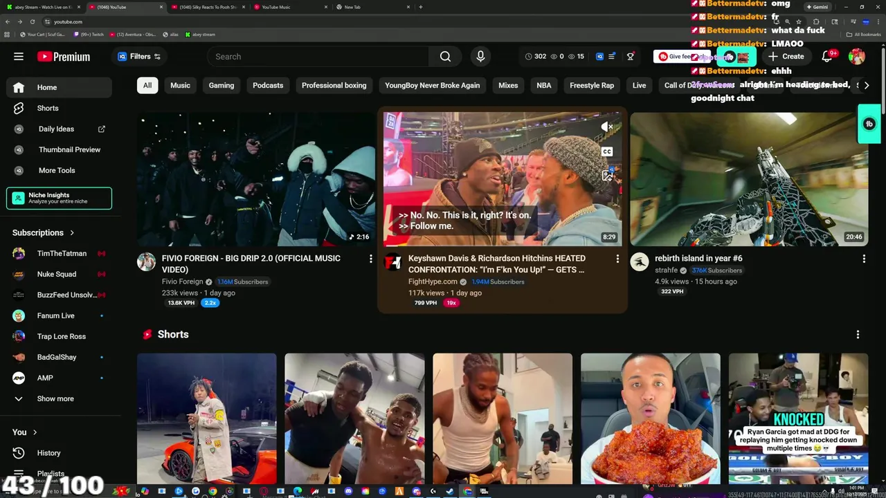Click the YouTube Premium logo
The width and height of the screenshot is (886, 498).
tap(64, 57)
